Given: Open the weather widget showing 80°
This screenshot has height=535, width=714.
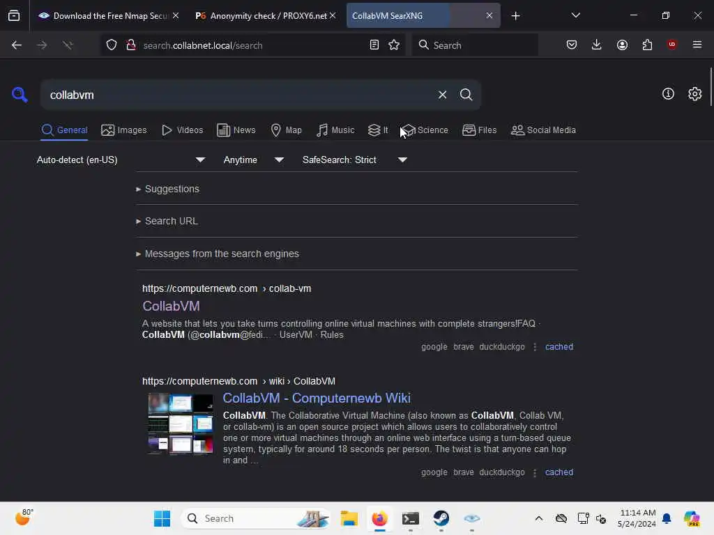Looking at the screenshot, I should (24, 518).
